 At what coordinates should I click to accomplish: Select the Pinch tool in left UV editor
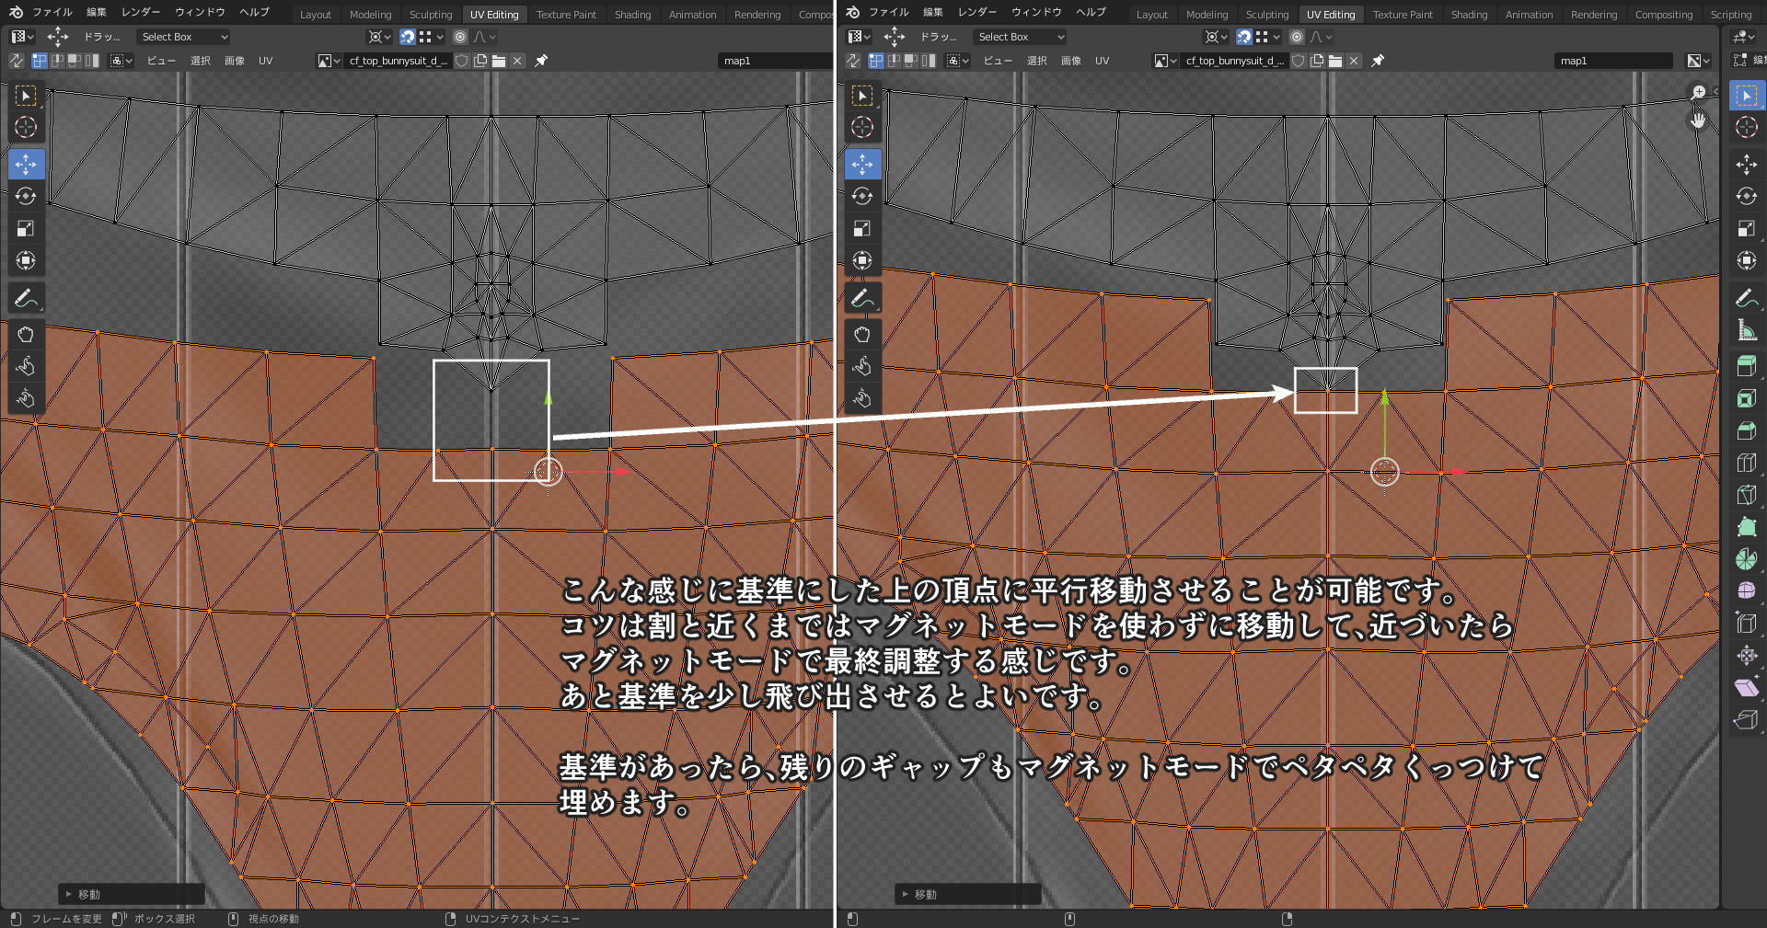26,399
